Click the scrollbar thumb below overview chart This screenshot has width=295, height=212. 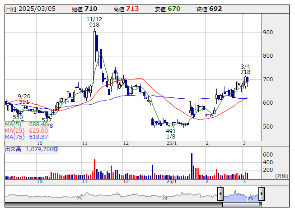click(x=241, y=204)
